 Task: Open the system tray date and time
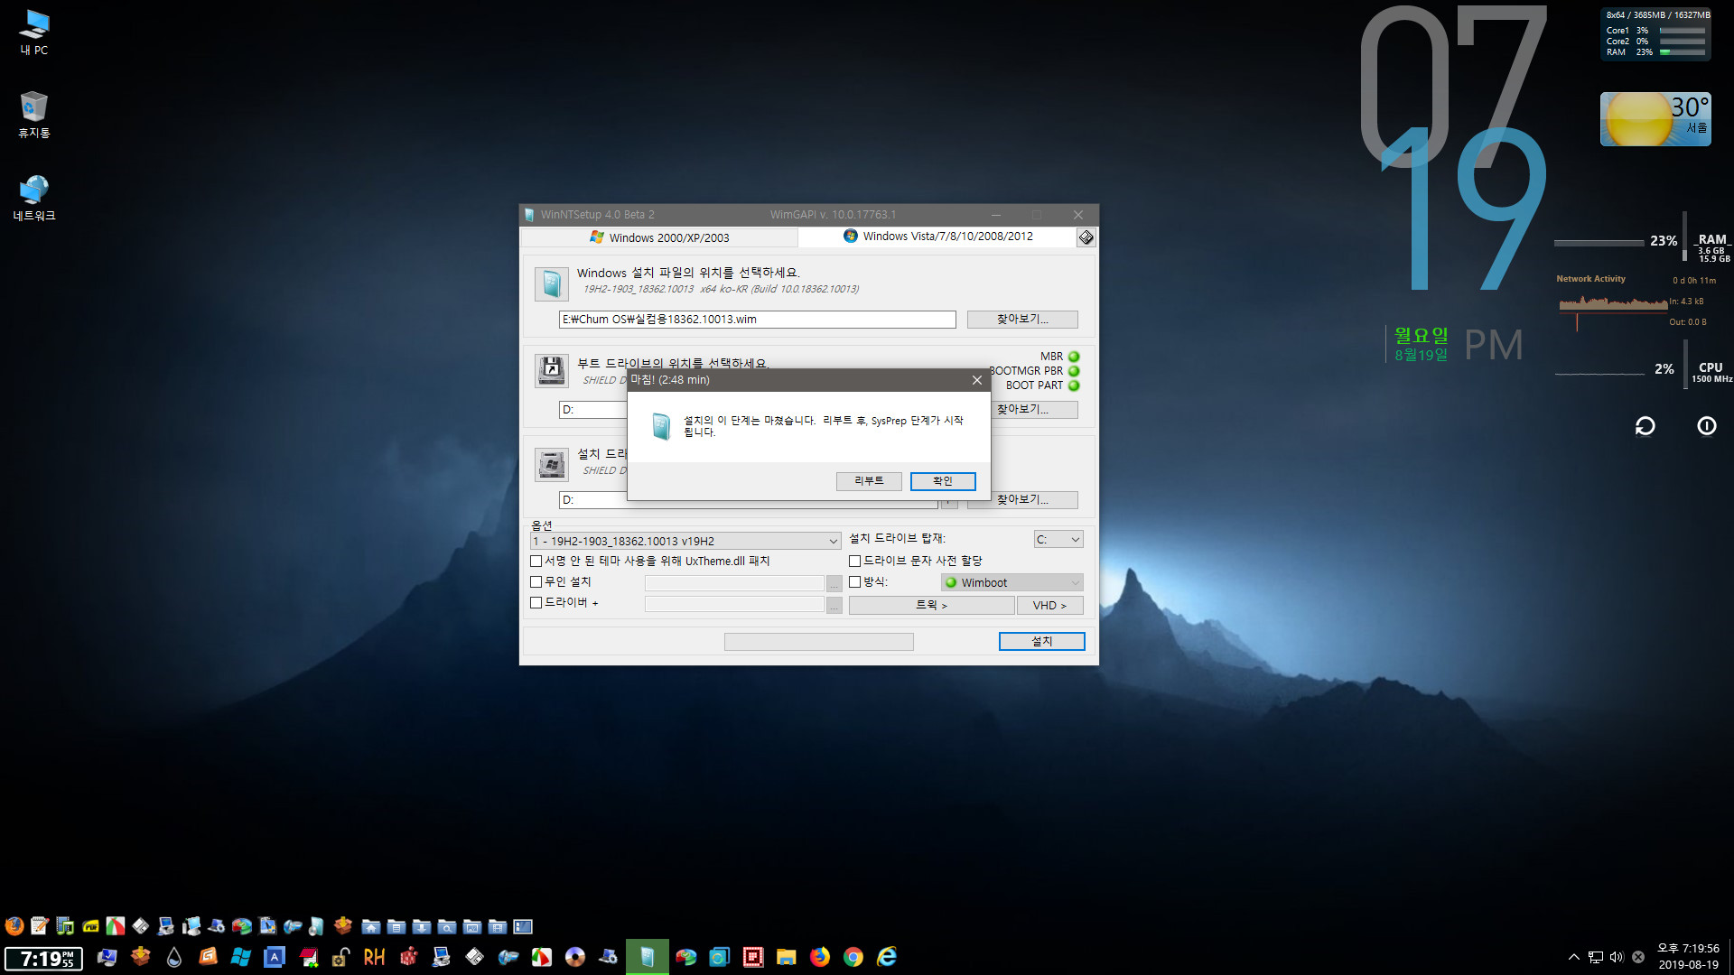click(x=1688, y=957)
